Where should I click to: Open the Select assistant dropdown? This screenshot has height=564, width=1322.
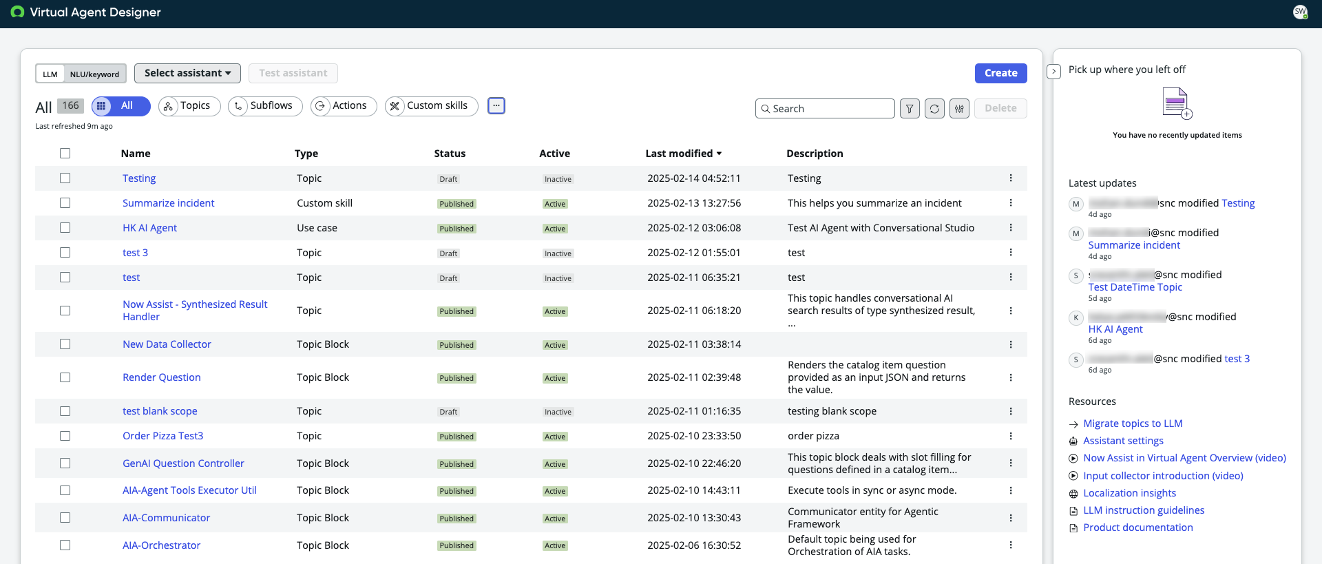(x=187, y=73)
